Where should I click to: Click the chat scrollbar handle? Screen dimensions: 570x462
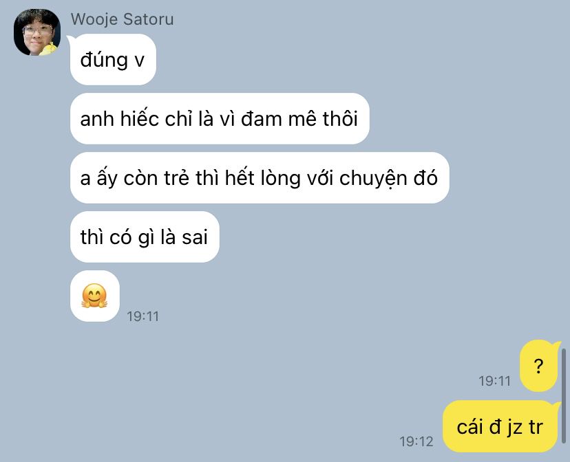564,396
